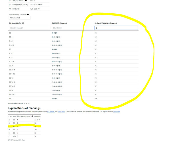Screen dimensions: 169x142
Task: Click help icon beside Max number of CC
Action: [32, 116]
